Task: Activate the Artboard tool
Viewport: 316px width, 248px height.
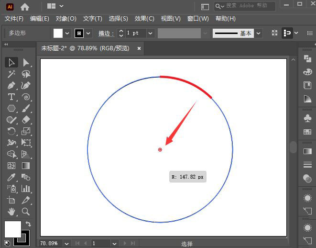Action: click(x=11, y=201)
